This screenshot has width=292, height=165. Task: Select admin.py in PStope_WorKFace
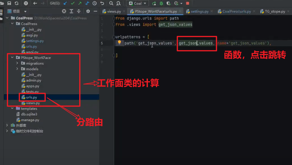click(x=33, y=80)
